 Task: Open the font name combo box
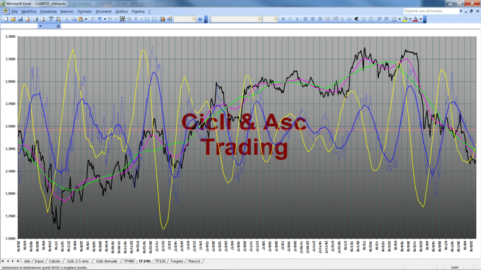[x=236, y=19]
